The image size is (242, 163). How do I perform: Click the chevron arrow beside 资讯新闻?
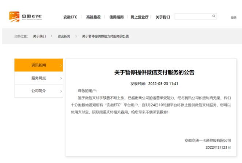click(61, 65)
